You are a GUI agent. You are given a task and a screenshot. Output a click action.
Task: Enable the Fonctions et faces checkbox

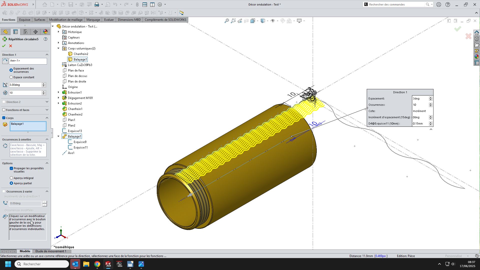4,110
